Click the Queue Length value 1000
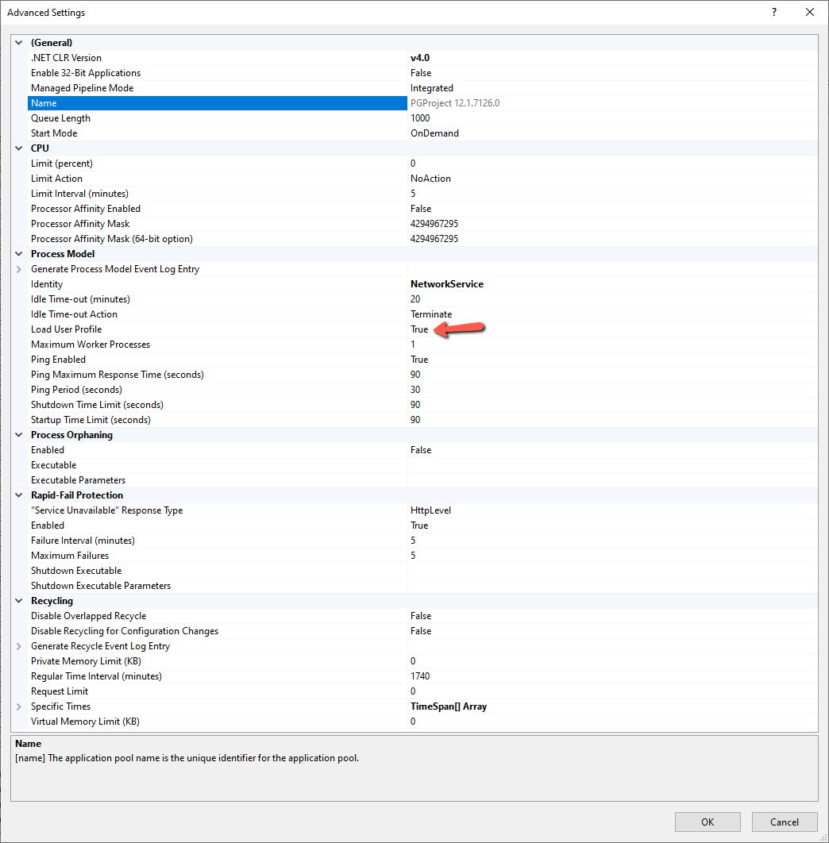The height and width of the screenshot is (843, 829). click(420, 118)
